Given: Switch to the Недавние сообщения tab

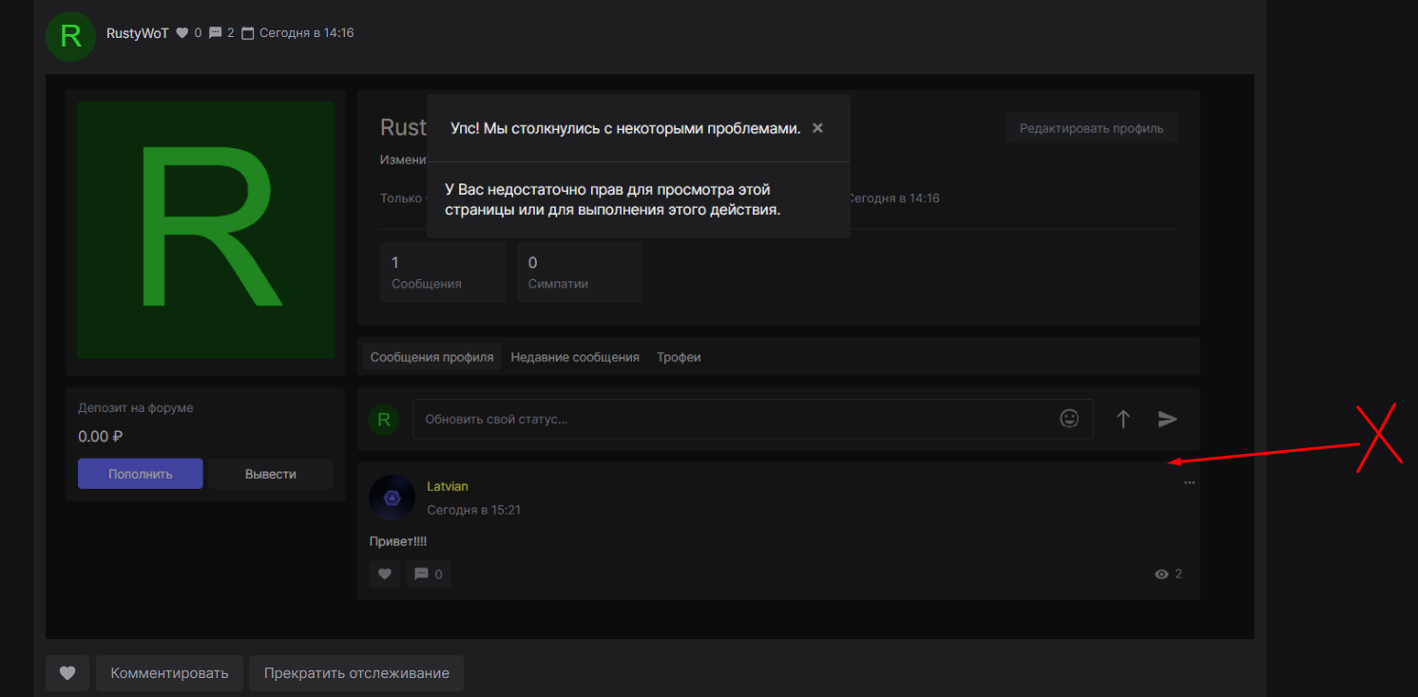Looking at the screenshot, I should click(x=574, y=357).
